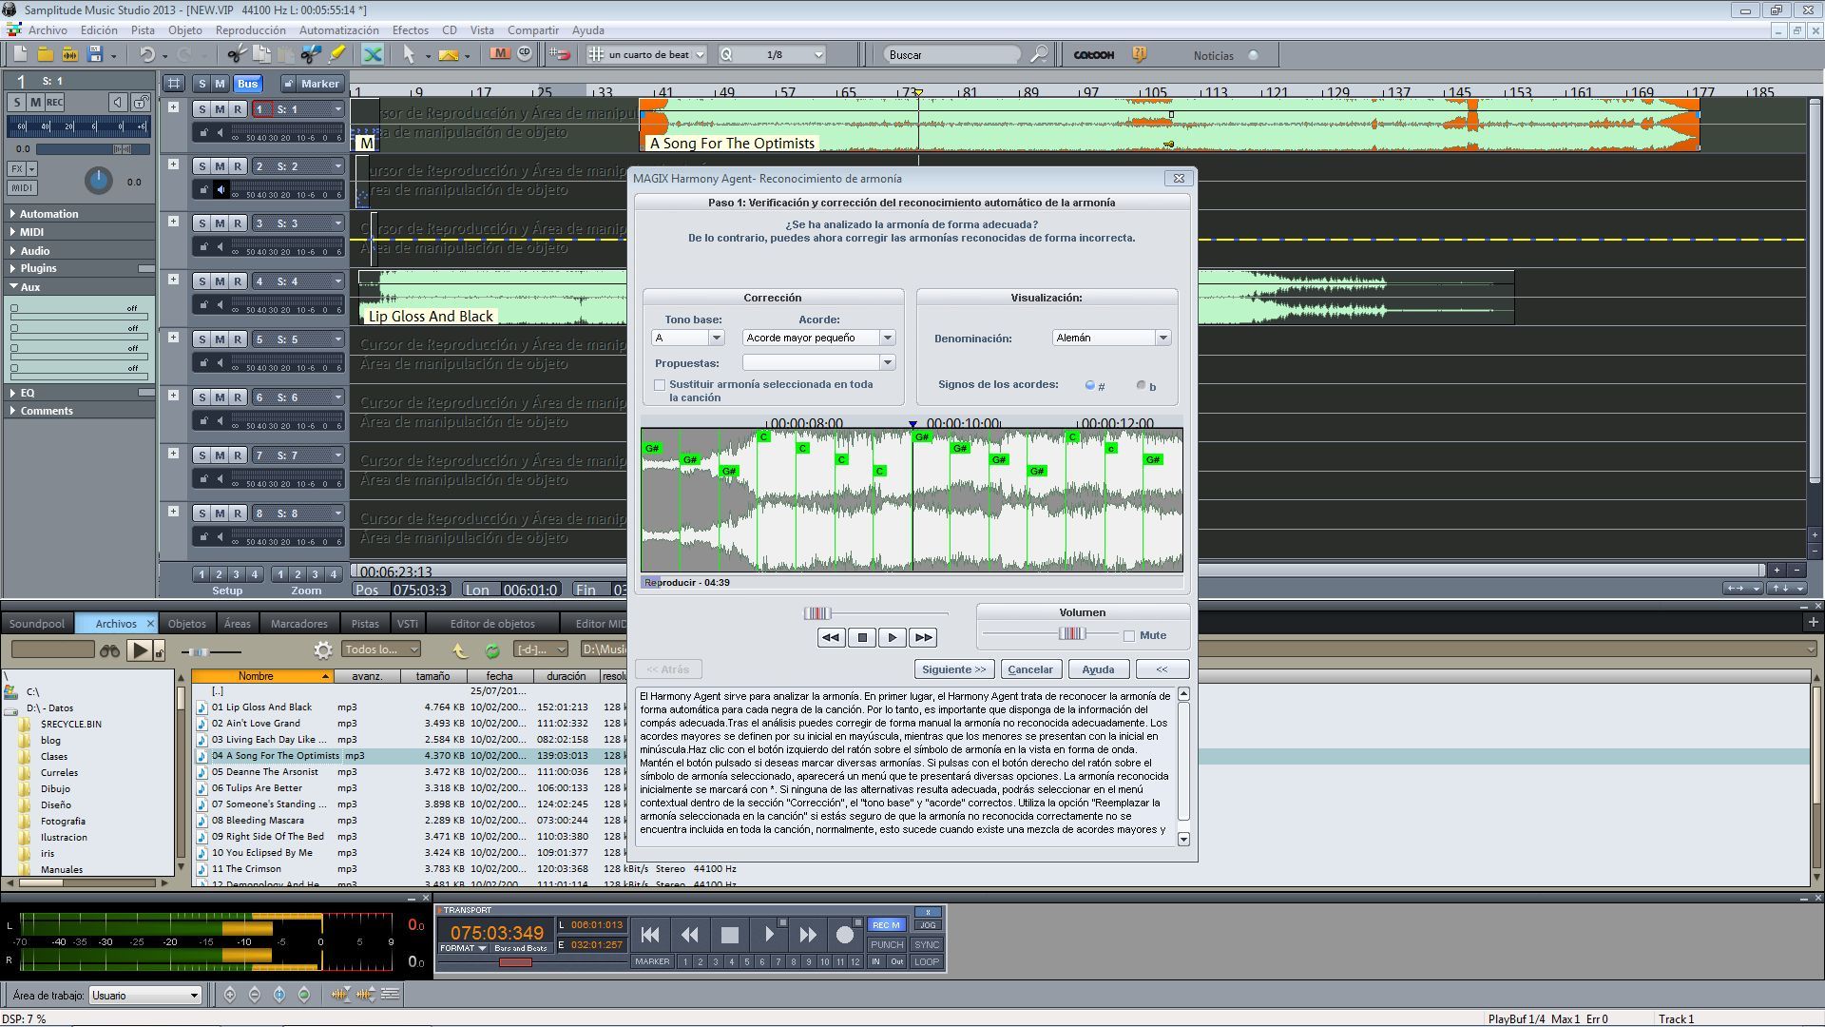Click the stop button in Harmony Agent
1825x1027 pixels.
[x=862, y=638]
